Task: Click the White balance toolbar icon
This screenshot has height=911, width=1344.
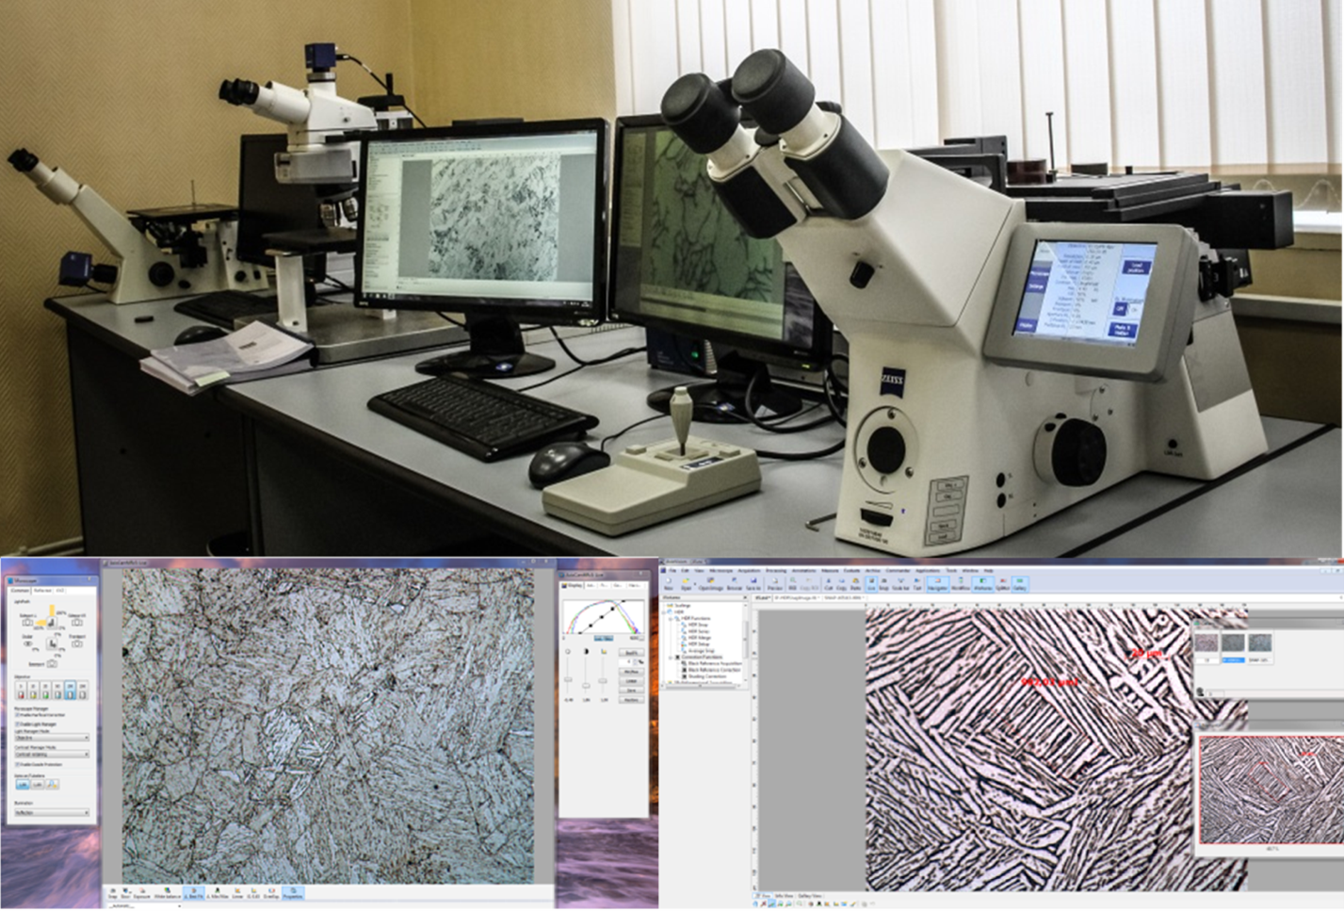Action: click(x=168, y=892)
